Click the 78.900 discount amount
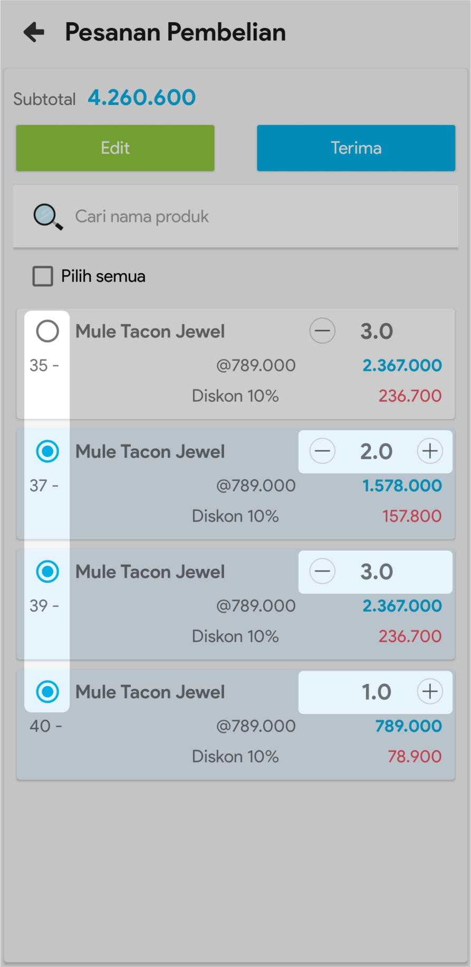Viewport: 471px width, 967px height. [415, 757]
